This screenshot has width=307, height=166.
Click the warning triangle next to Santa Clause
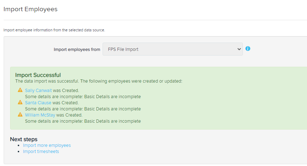pos(20,102)
